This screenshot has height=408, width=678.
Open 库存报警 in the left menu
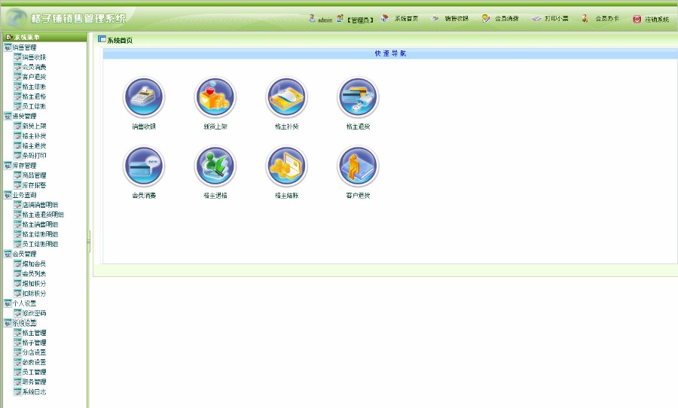pyautogui.click(x=34, y=185)
